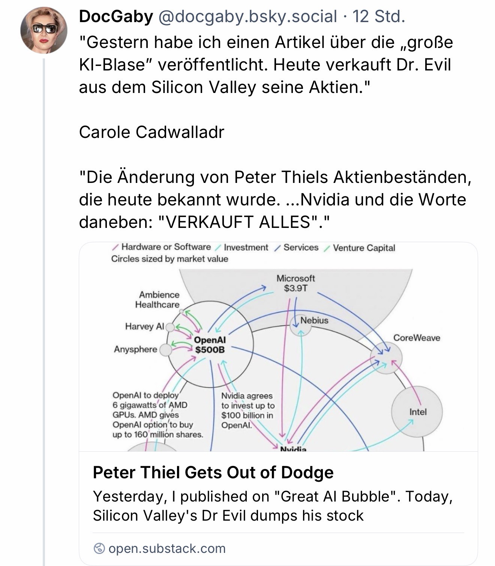Open the DocGaby display name link
The width and height of the screenshot is (495, 566).
coord(116,16)
